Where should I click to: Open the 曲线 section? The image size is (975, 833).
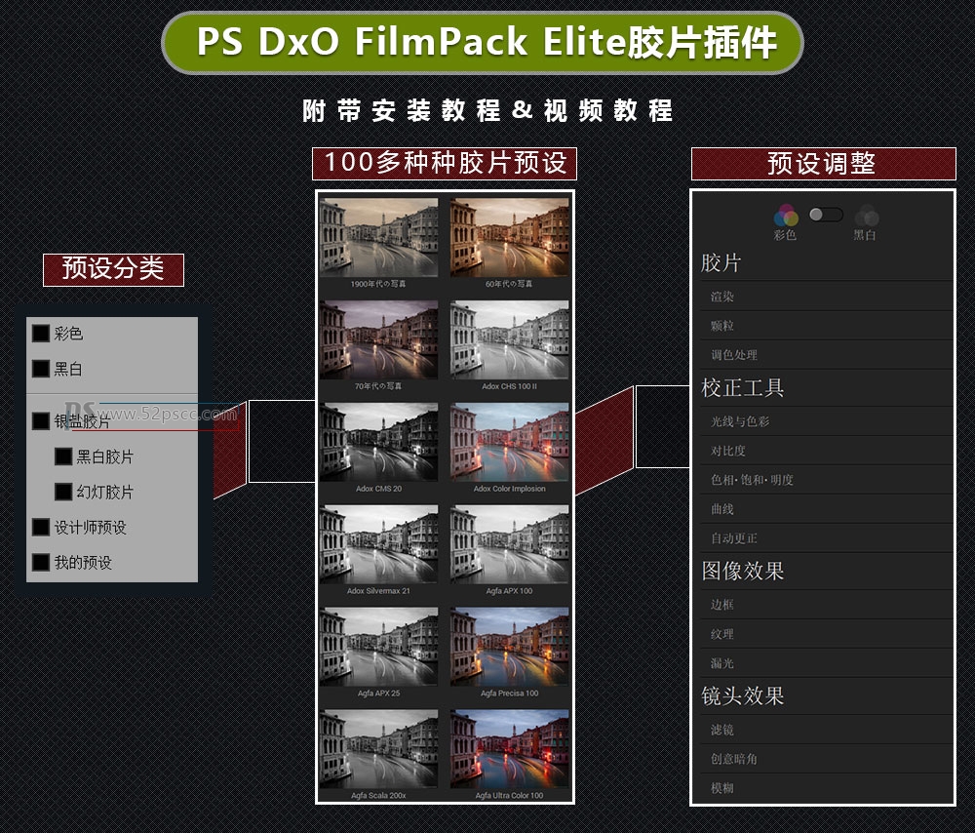[x=827, y=509]
